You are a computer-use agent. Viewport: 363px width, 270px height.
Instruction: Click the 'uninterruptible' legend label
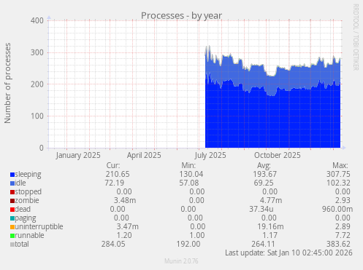tap(39, 227)
